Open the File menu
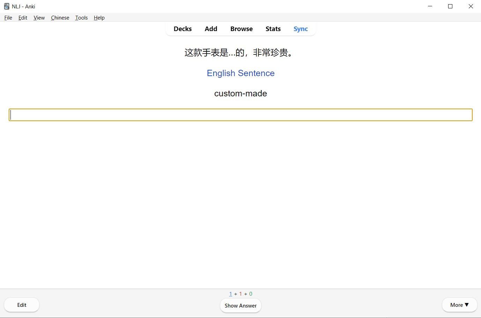 click(8, 18)
